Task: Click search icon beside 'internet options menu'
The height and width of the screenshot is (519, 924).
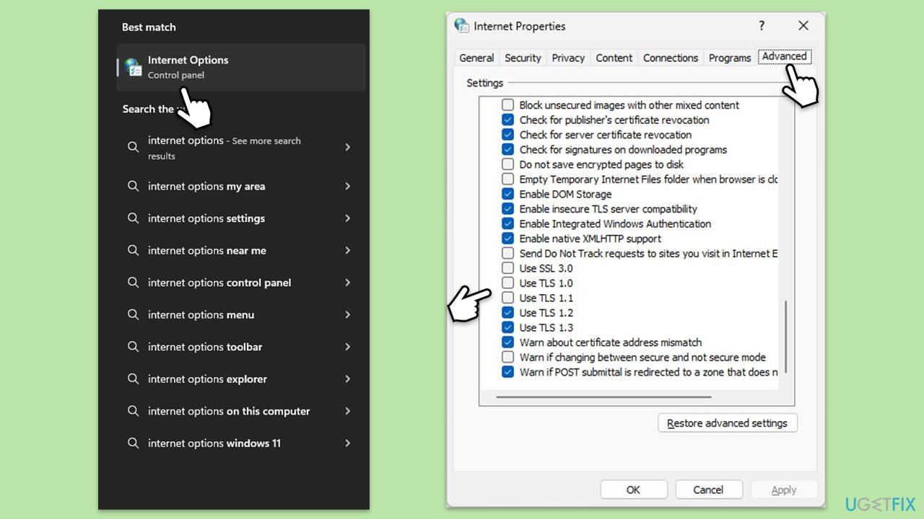Action: click(x=133, y=315)
